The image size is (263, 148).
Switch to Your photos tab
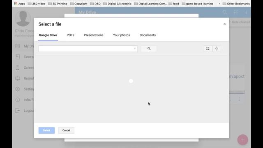click(122, 35)
